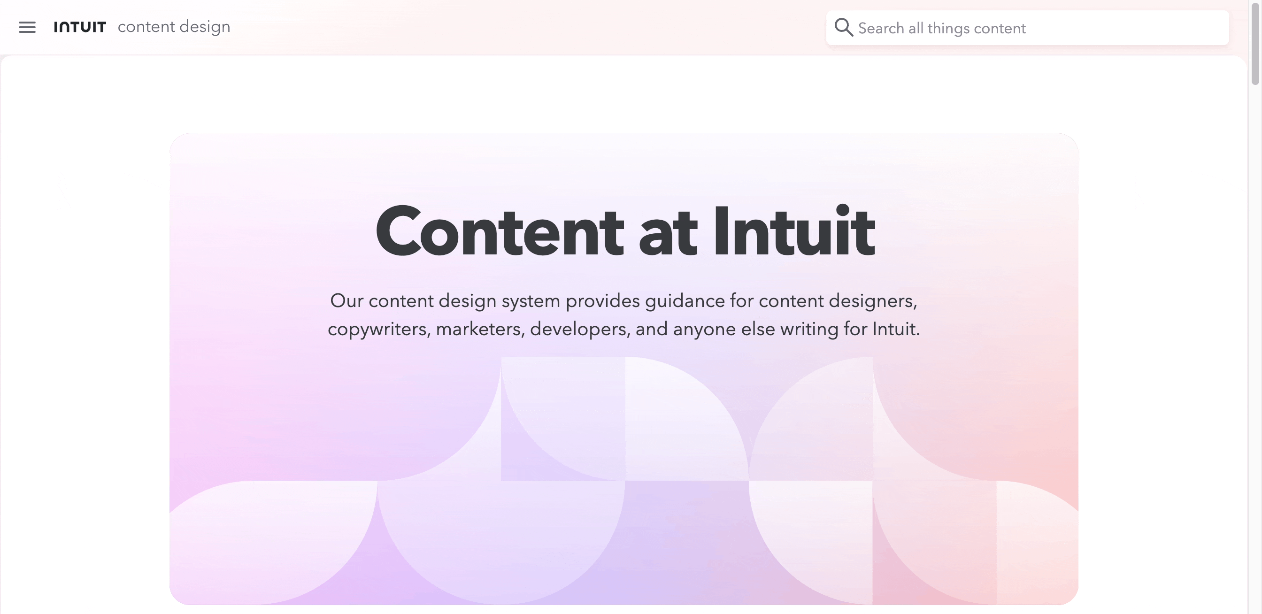This screenshot has height=614, width=1262.
Task: Open the hamburger navigation menu
Action: tap(27, 27)
